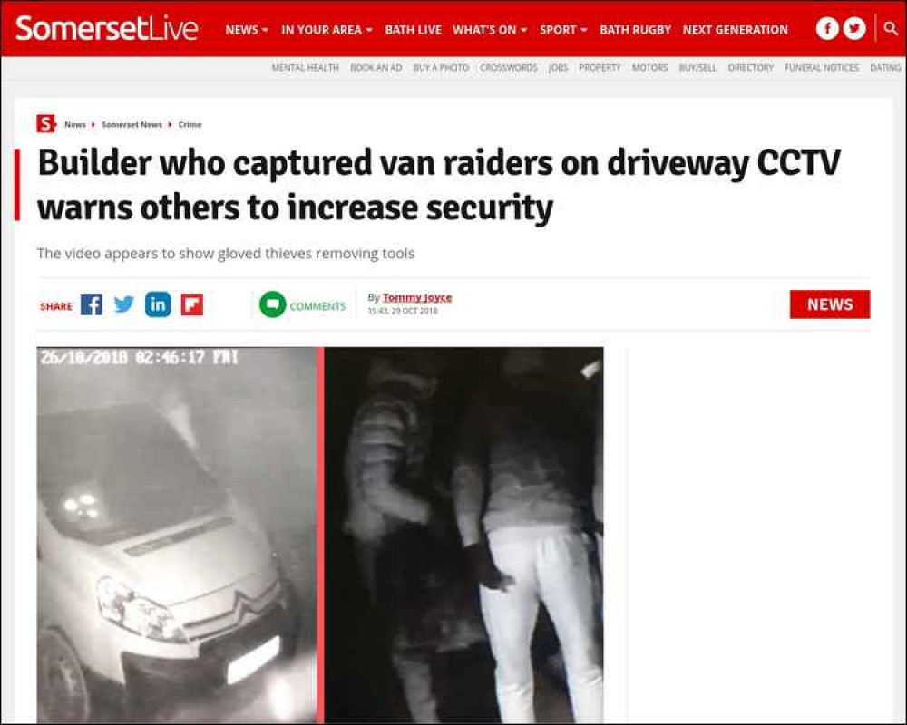
Task: Open the Twitter icon in the header
Action: point(853,29)
